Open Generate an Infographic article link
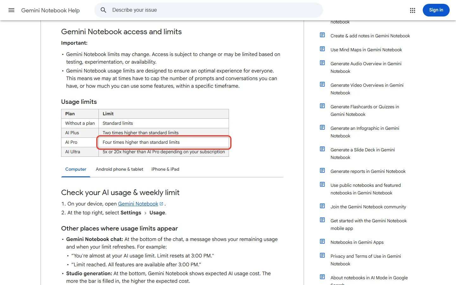 click(x=365, y=132)
